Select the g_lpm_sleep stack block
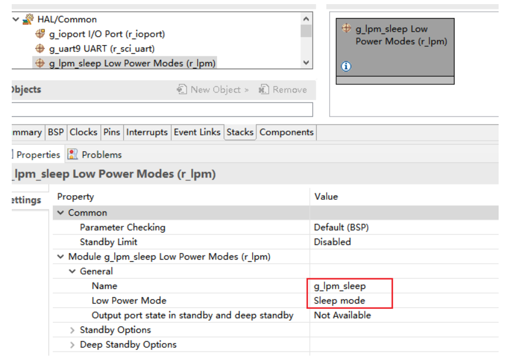508x358 pixels. pos(395,51)
